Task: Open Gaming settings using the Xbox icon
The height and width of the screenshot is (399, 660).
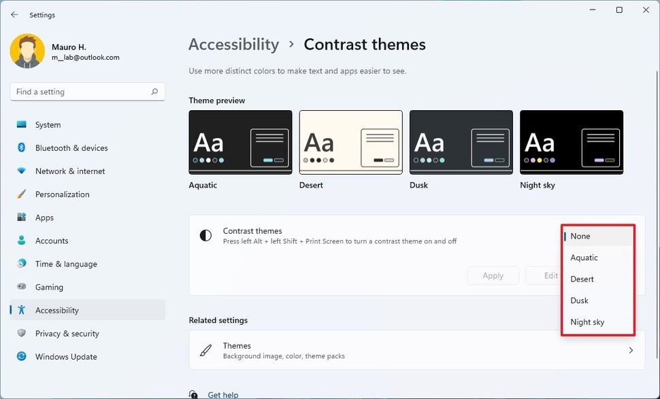Action: pos(24,287)
